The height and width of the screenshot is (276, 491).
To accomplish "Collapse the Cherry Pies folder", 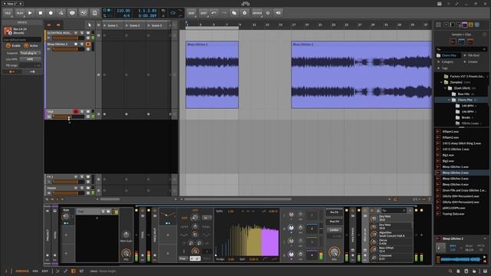I will point(449,100).
